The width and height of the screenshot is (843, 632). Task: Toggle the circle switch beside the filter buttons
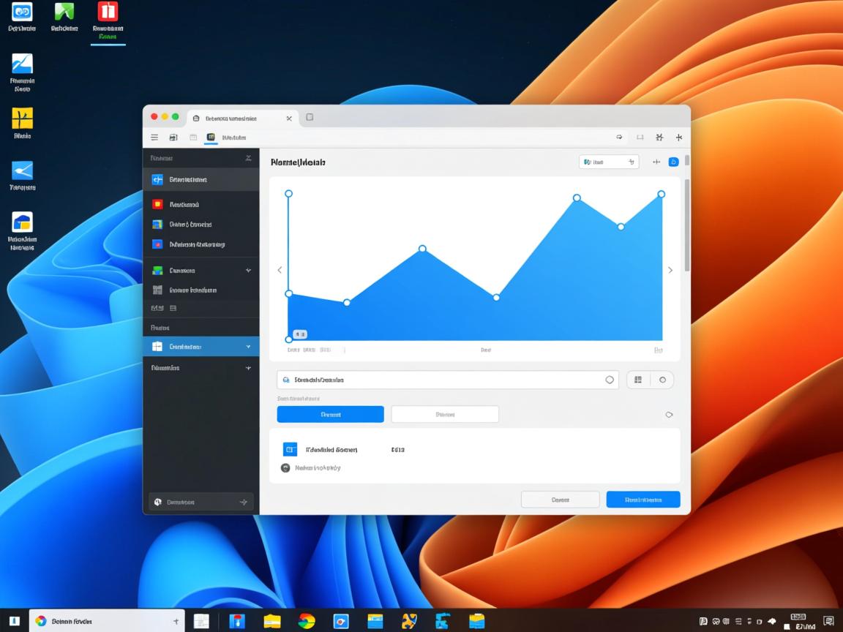click(669, 414)
